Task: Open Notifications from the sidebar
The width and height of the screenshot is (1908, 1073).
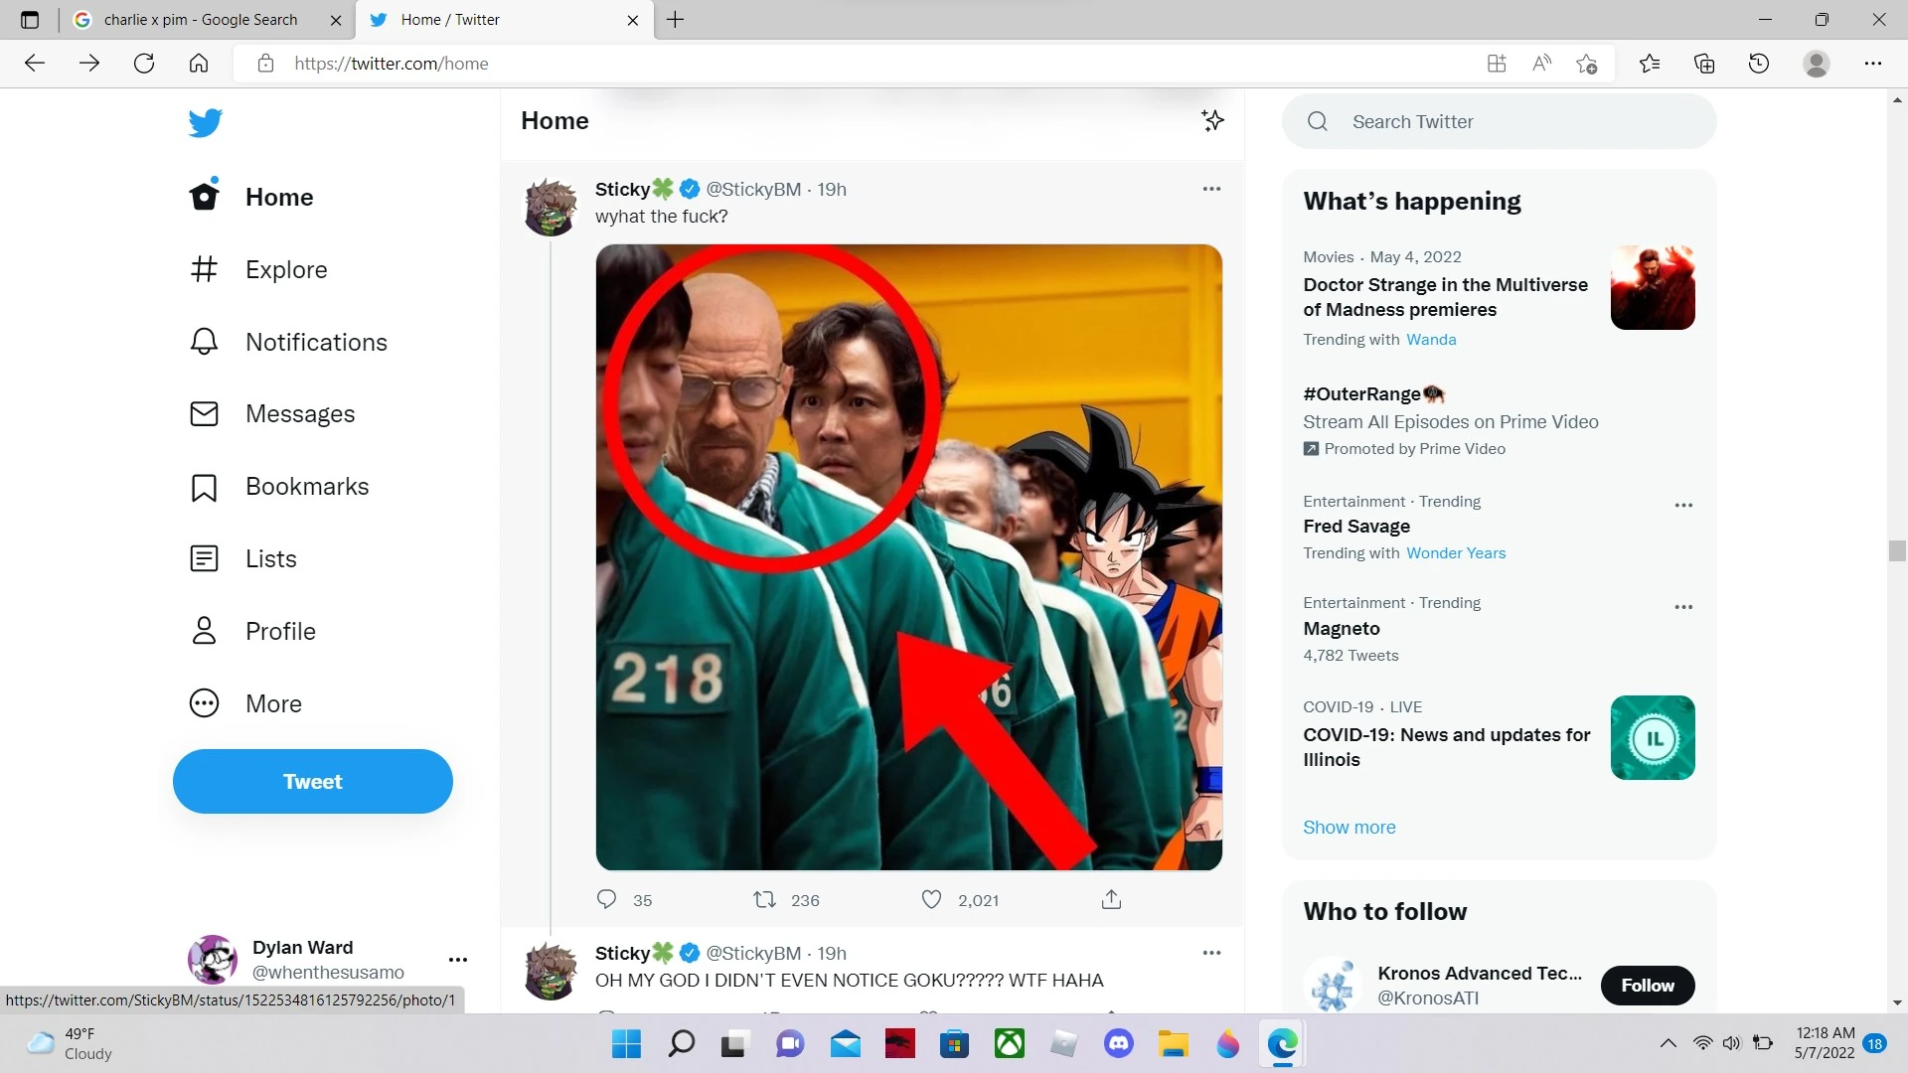Action: [x=316, y=342]
